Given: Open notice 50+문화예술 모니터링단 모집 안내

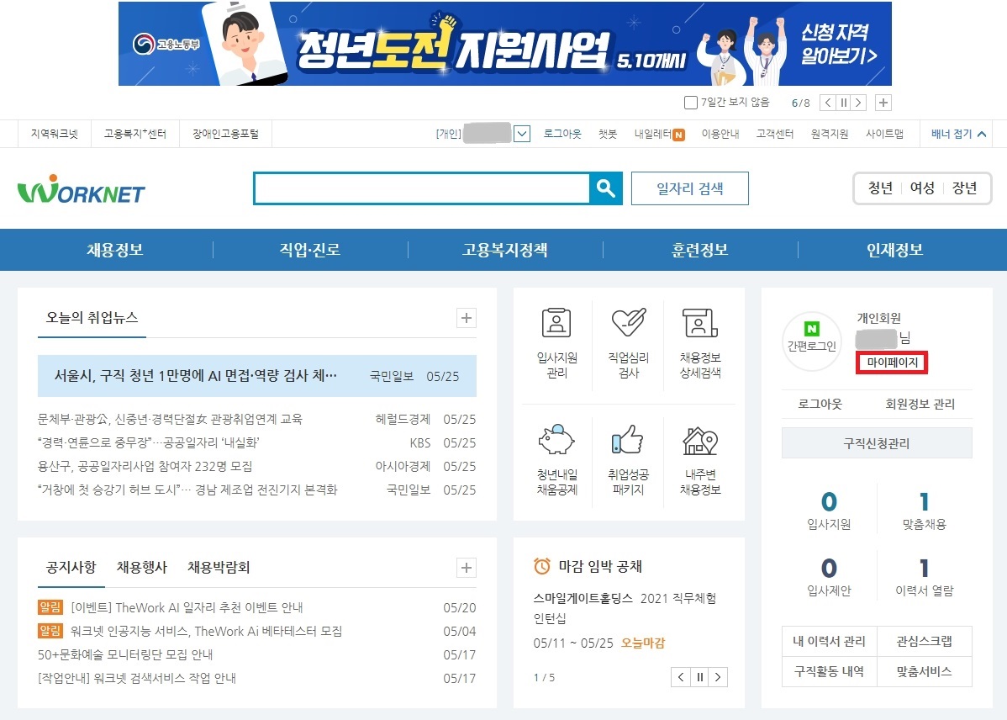Looking at the screenshot, I should click(x=125, y=654).
